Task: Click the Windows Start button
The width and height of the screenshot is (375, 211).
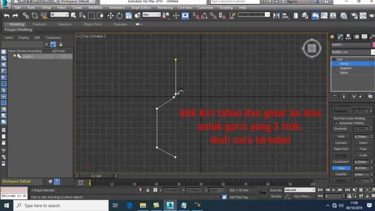Action: click(x=6, y=206)
